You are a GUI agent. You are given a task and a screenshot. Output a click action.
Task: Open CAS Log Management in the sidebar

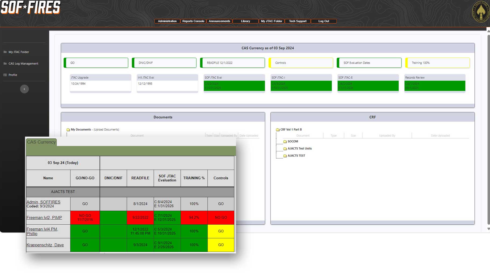pos(23,64)
